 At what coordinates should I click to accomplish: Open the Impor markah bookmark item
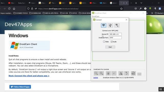pyautogui.click(x=6, y=13)
